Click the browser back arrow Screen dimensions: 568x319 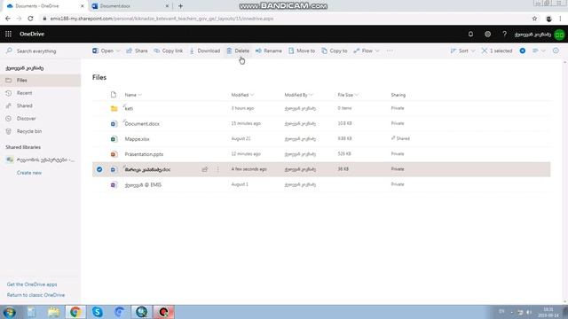(x=8, y=19)
